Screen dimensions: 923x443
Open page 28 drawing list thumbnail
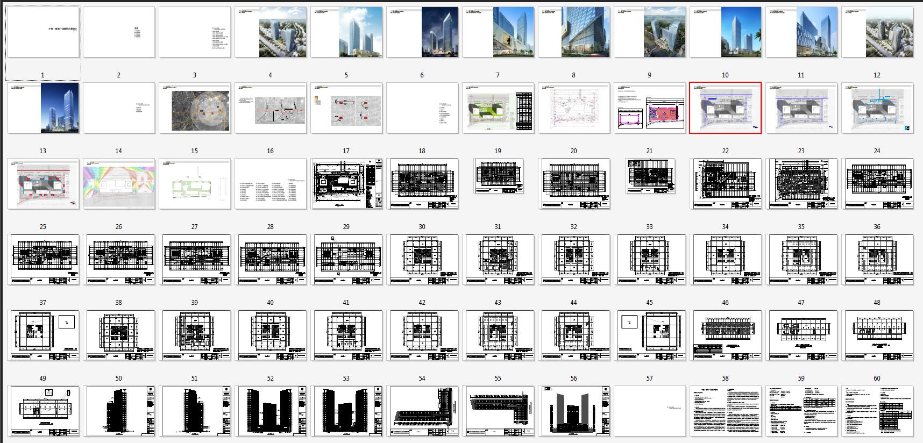(271, 184)
